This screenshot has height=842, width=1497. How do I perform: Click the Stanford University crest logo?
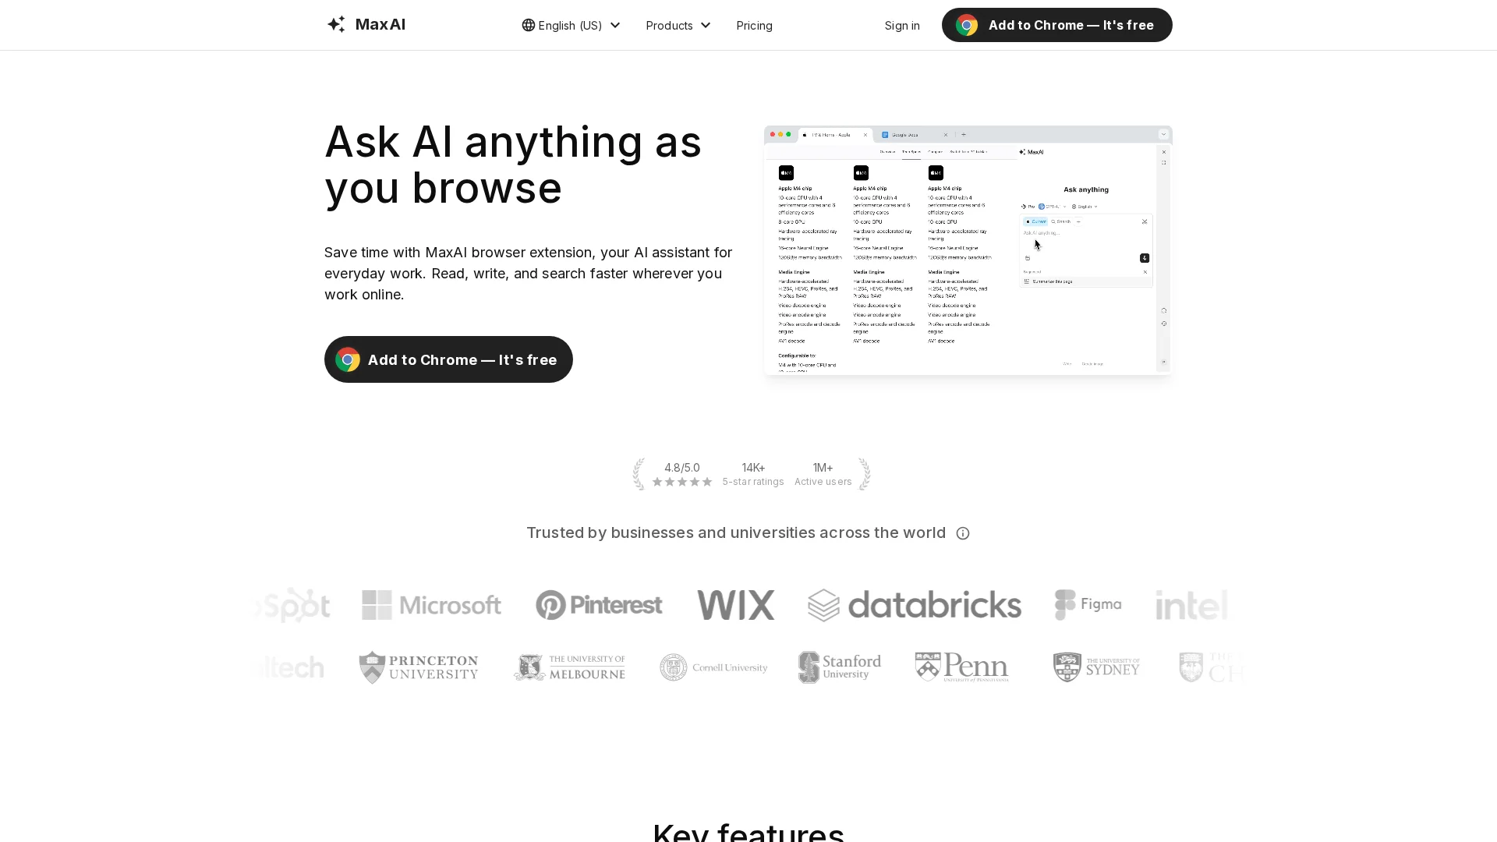pos(840,667)
